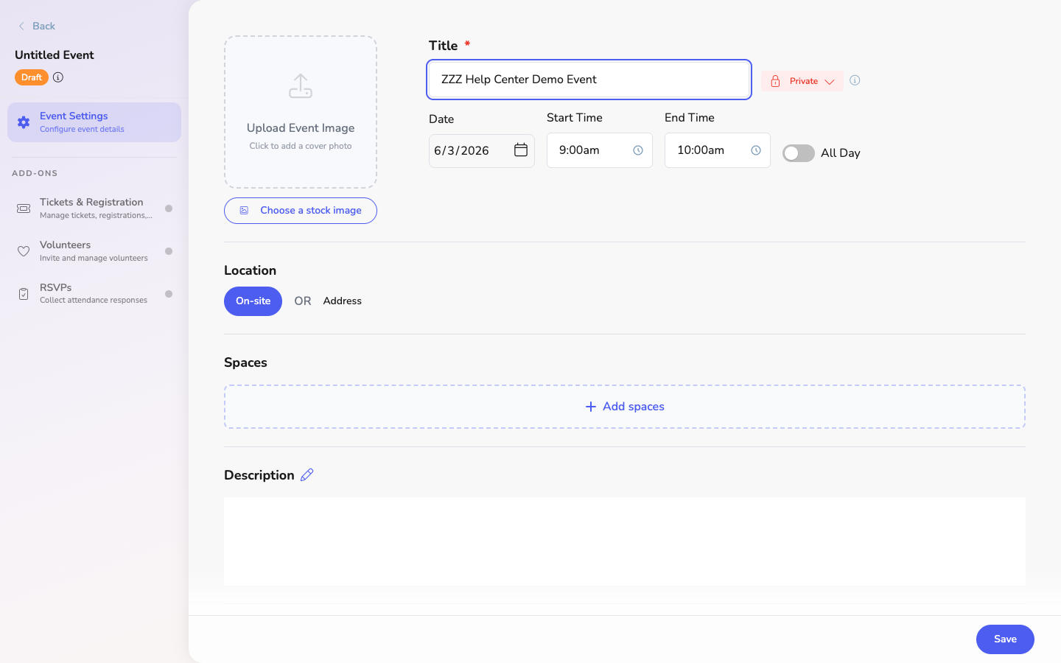The image size is (1061, 663).
Task: Click the Spaces section heading
Action: click(x=245, y=362)
